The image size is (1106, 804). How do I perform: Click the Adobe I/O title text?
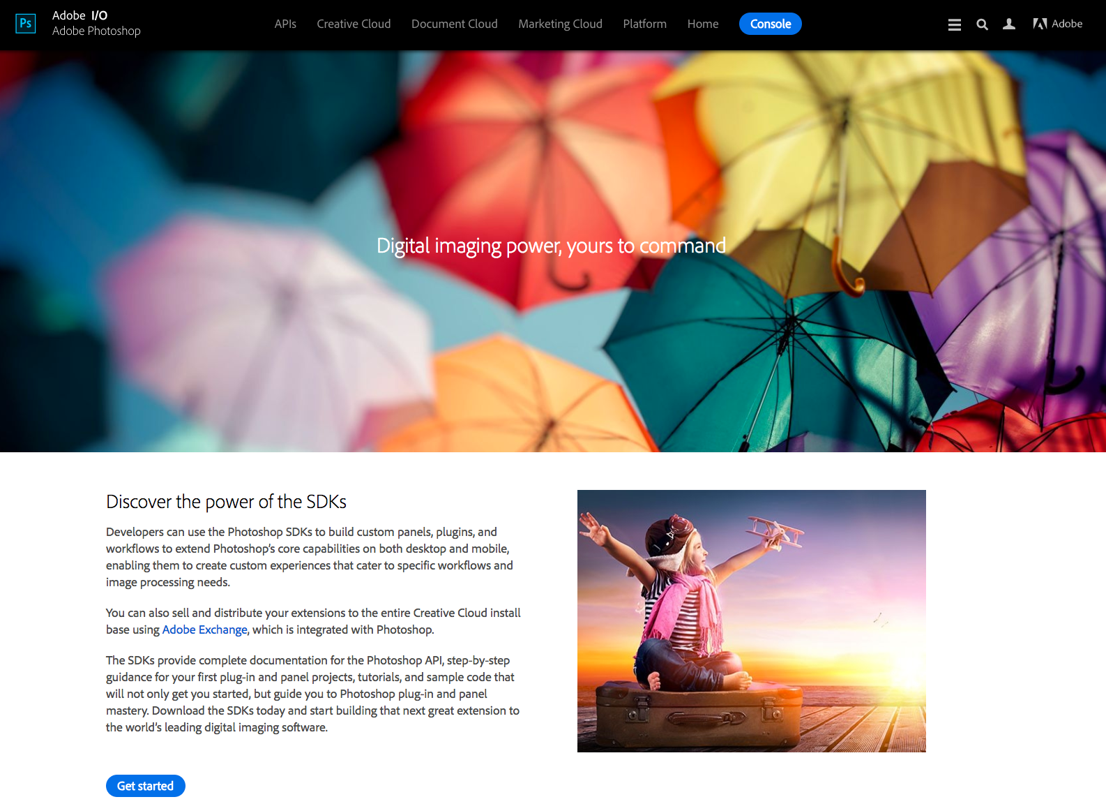coord(80,15)
